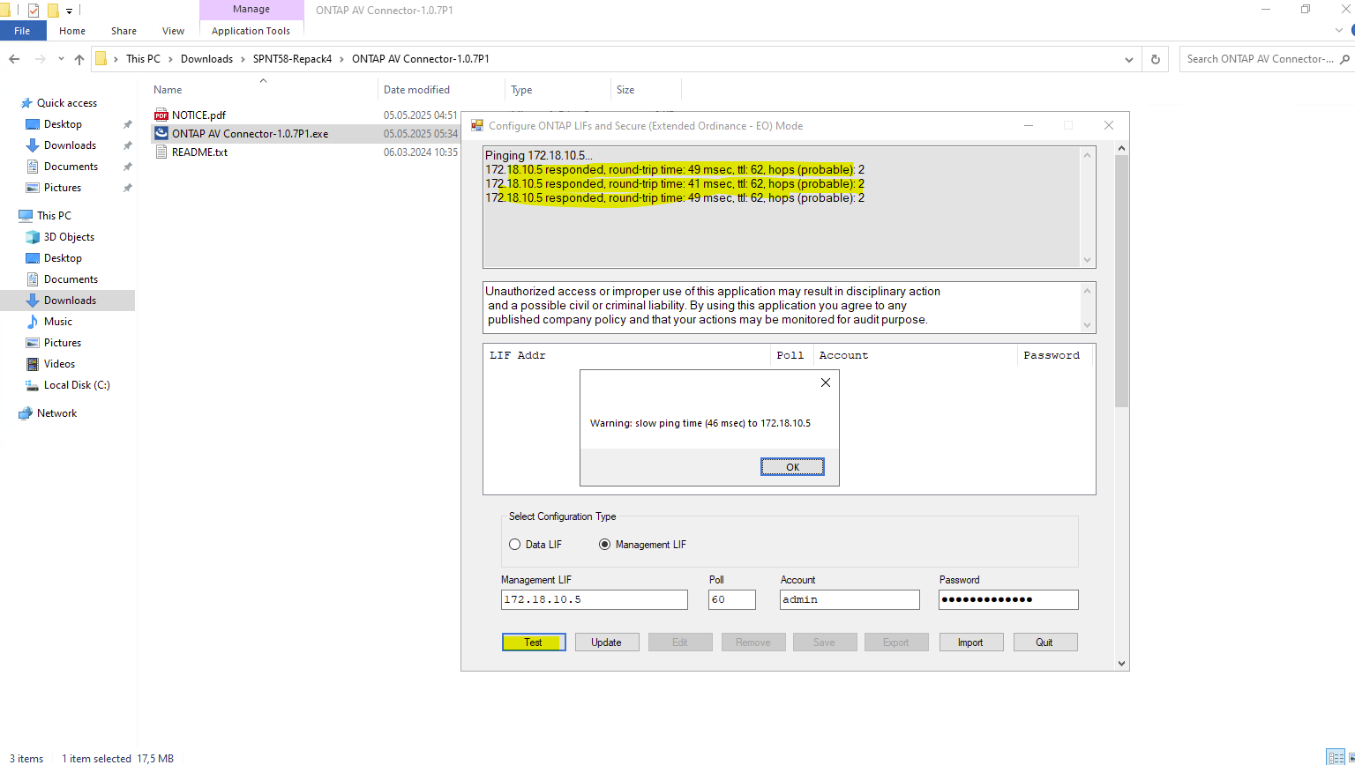Click the Import button

tap(970, 642)
